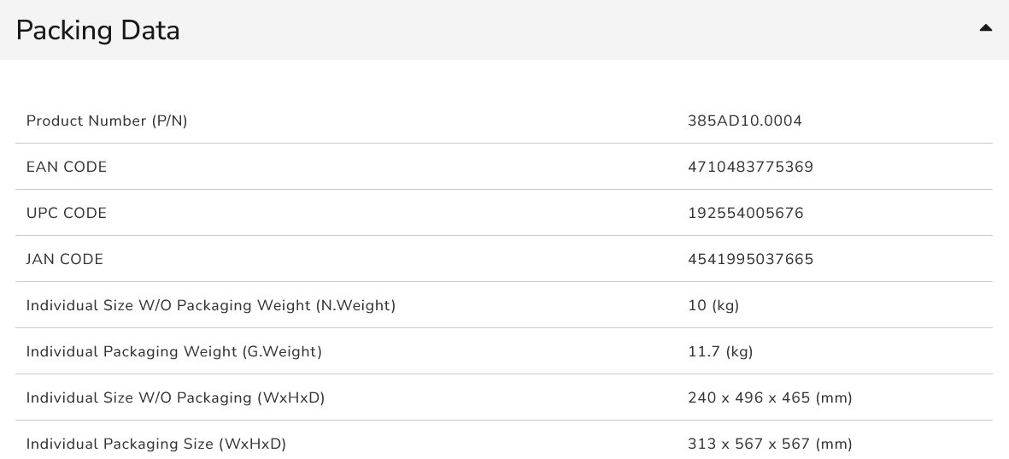Click dimensions value 240 x 496 x 465
The width and height of the screenshot is (1009, 459).
click(x=748, y=398)
